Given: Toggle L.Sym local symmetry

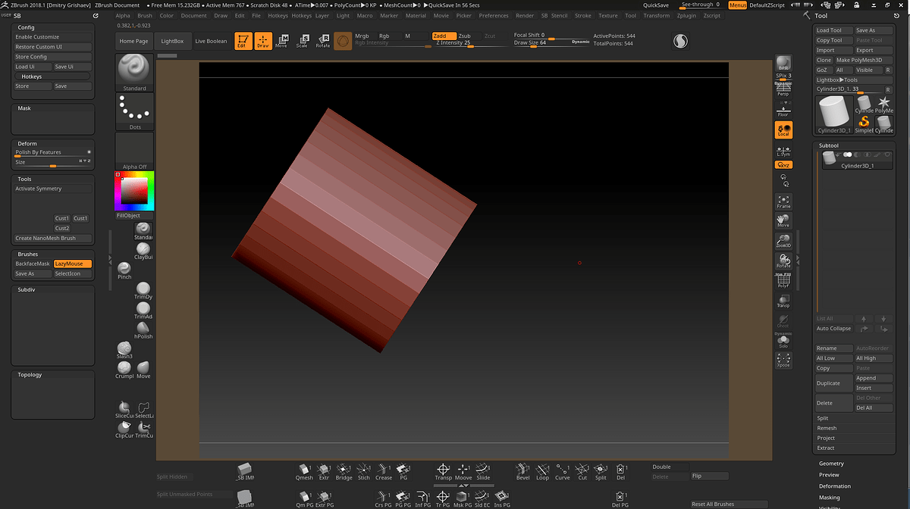Looking at the screenshot, I should coord(783,151).
